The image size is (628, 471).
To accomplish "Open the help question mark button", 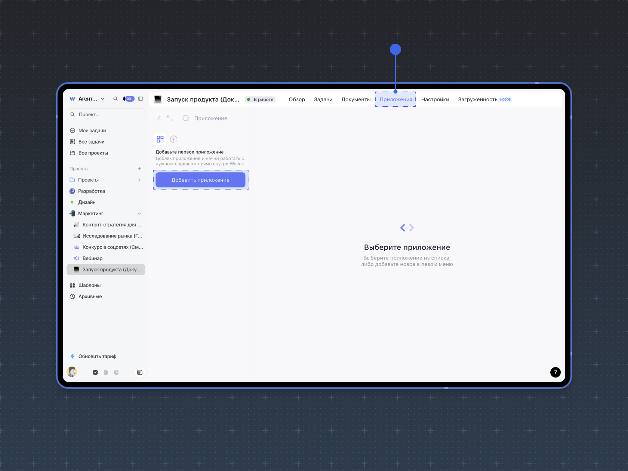I will (x=555, y=372).
